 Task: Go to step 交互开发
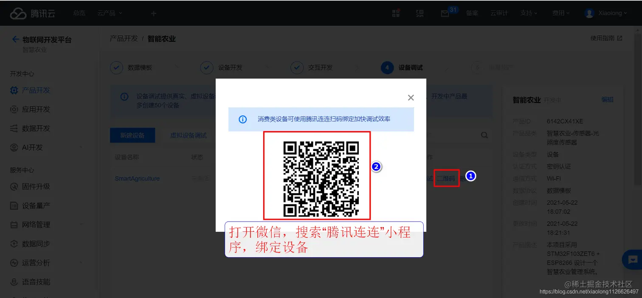pyautogui.click(x=312, y=67)
